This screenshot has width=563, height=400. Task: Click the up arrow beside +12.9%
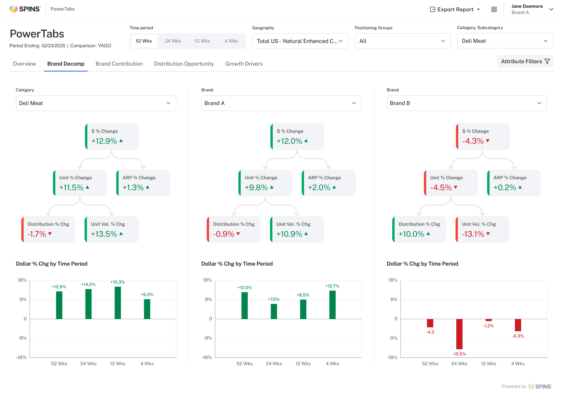pyautogui.click(x=121, y=141)
